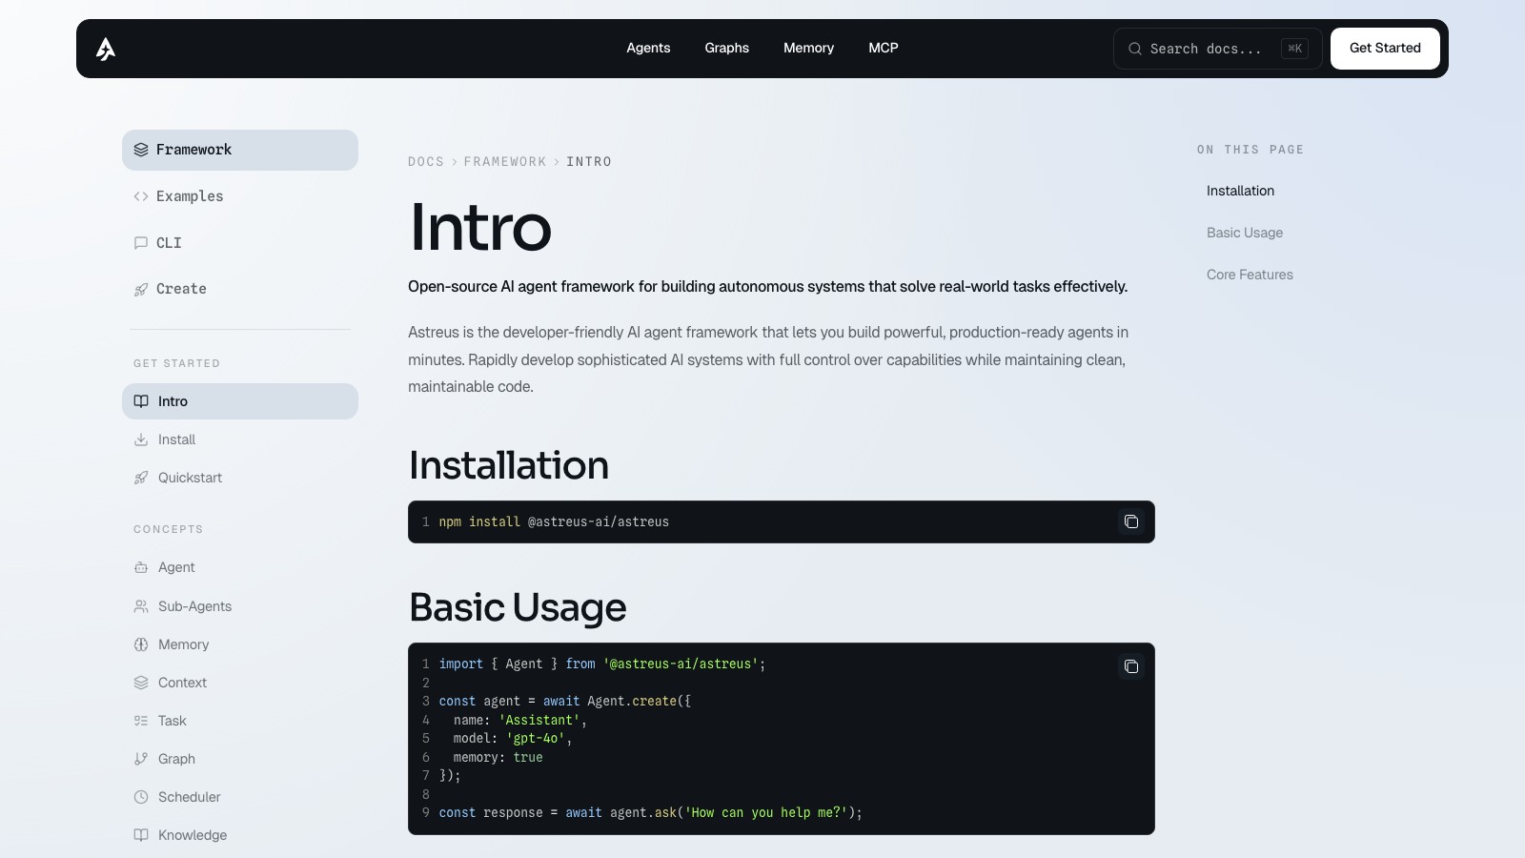1525x858 pixels.
Task: Click the Context layers icon
Action: click(141, 683)
